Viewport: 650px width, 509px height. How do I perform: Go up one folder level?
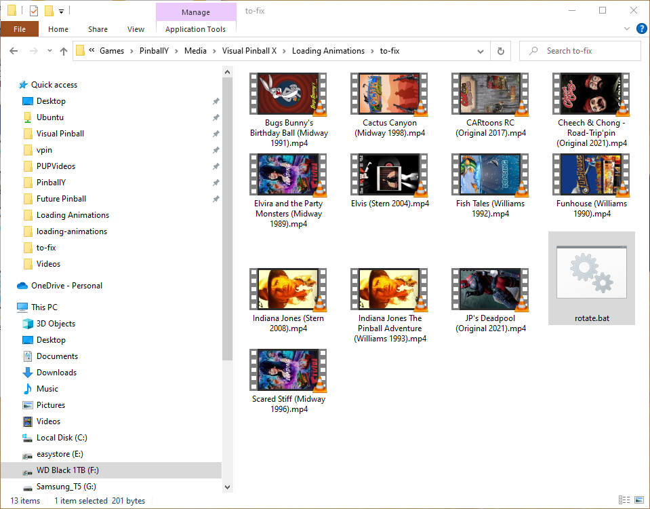coord(64,51)
